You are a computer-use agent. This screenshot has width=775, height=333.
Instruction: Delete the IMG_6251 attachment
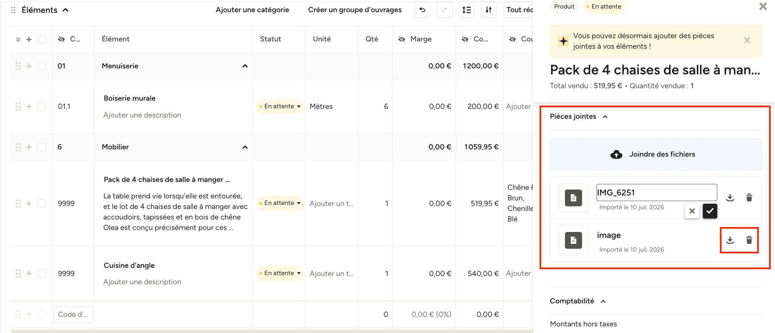[x=749, y=197]
